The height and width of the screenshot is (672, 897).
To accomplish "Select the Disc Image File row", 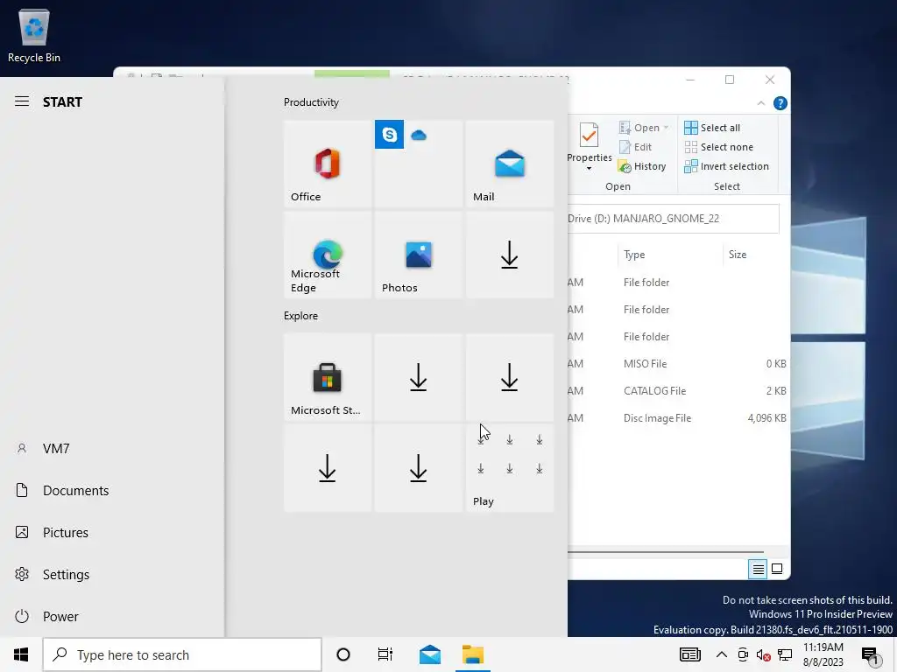I will coord(679,418).
